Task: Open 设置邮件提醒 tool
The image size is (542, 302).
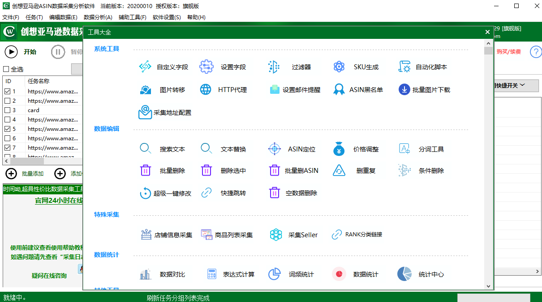Action: coord(295,90)
